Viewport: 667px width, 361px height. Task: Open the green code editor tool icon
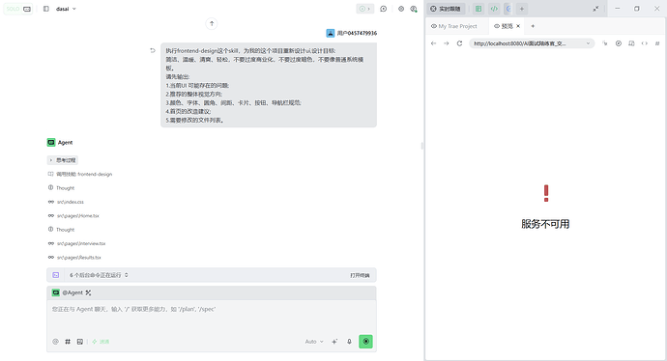[494, 9]
